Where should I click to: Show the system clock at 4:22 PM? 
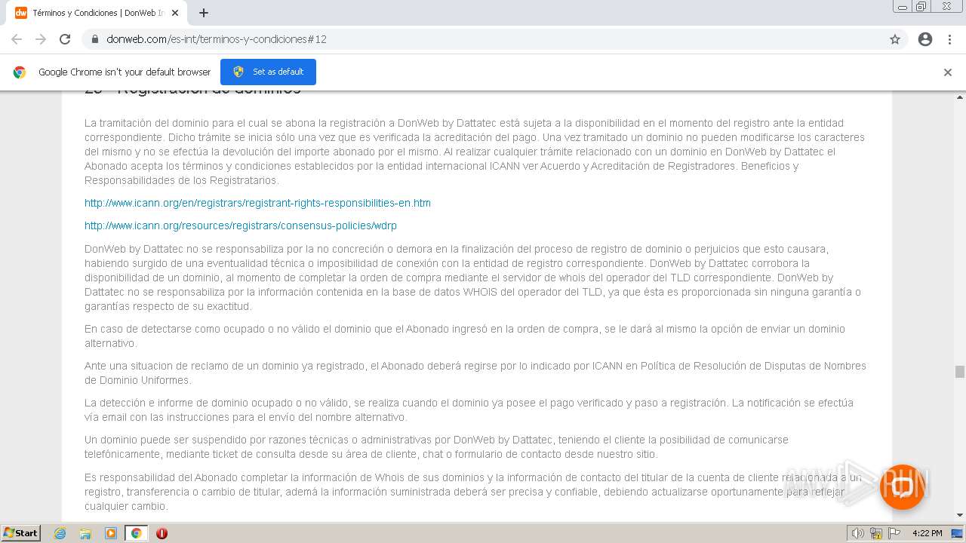coord(927,533)
